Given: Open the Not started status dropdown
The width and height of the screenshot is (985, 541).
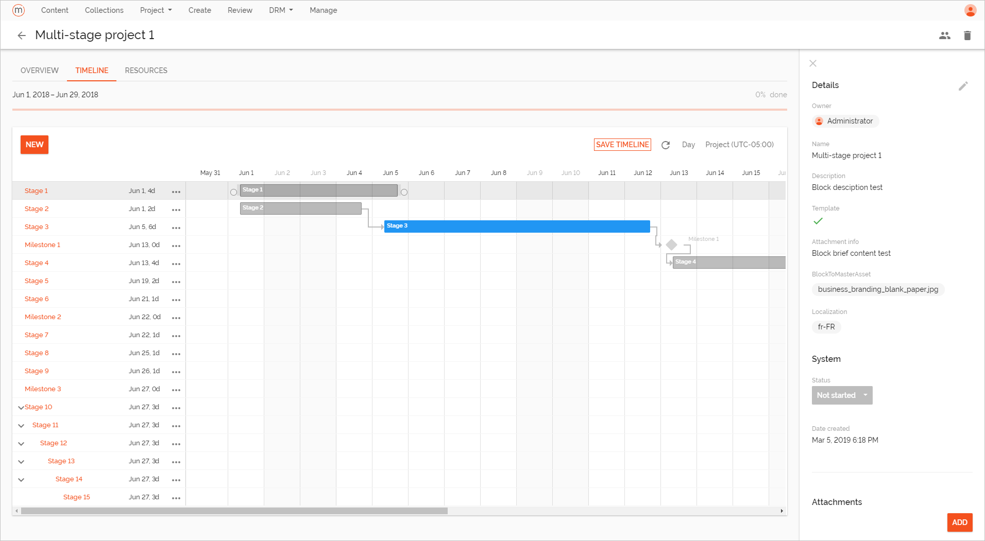Looking at the screenshot, I should click(842, 395).
